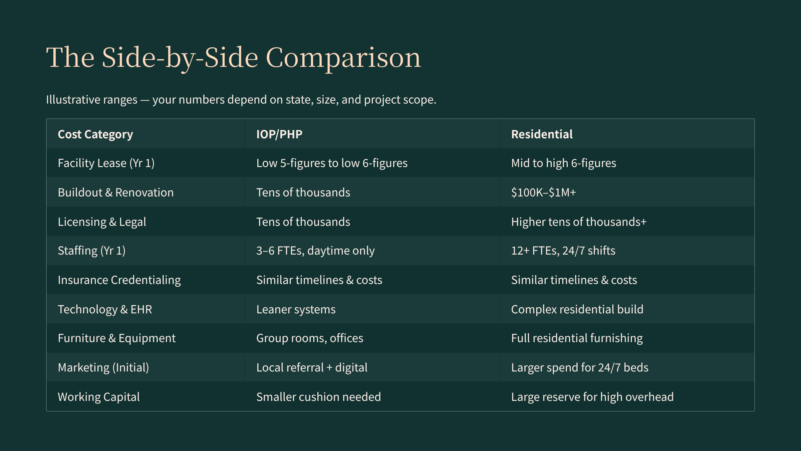Select the 'Facility Lease (Yr 1)' row label

click(106, 163)
